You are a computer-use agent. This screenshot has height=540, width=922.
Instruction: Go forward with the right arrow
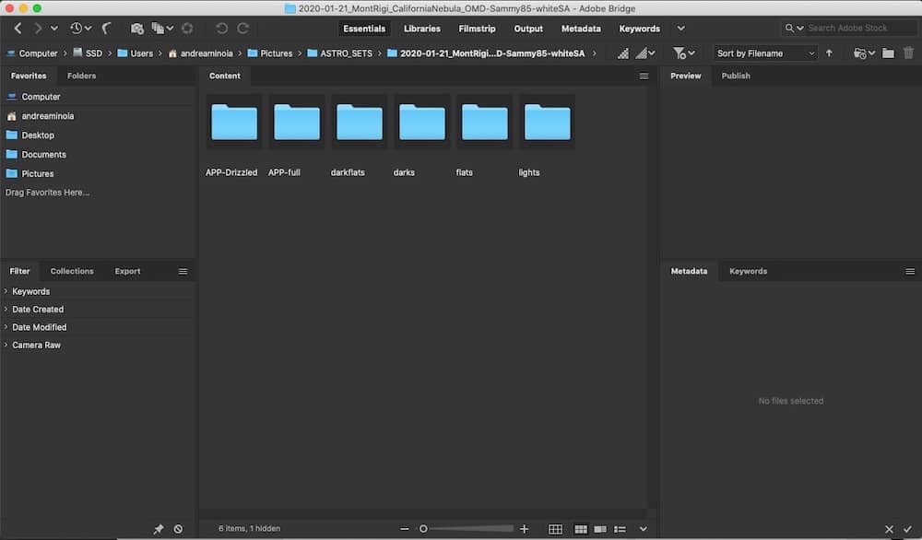[x=38, y=29]
